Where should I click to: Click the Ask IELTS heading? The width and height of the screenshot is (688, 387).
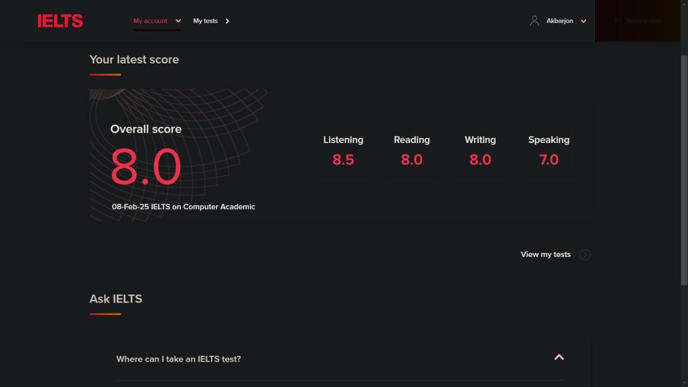coord(116,299)
